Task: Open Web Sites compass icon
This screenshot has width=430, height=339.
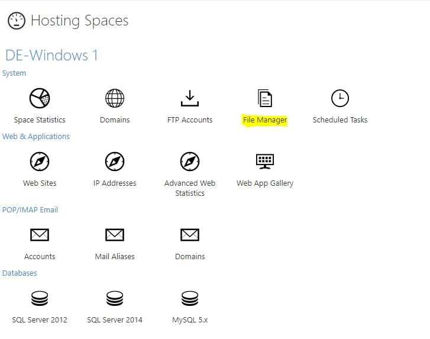Action: tap(40, 162)
